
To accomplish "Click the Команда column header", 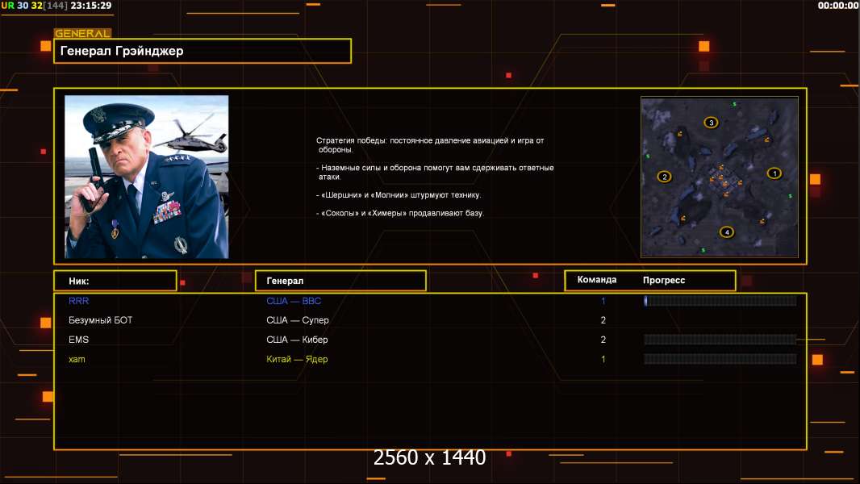I will (597, 280).
